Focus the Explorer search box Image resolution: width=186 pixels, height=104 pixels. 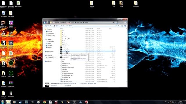pyautogui.click(x=122, y=23)
